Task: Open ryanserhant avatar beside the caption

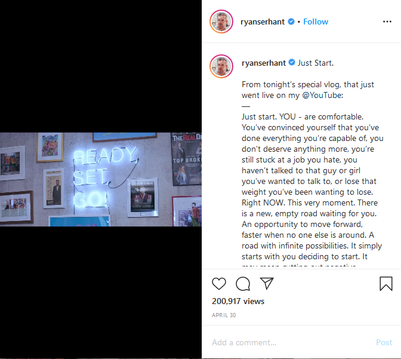Action: [221, 66]
